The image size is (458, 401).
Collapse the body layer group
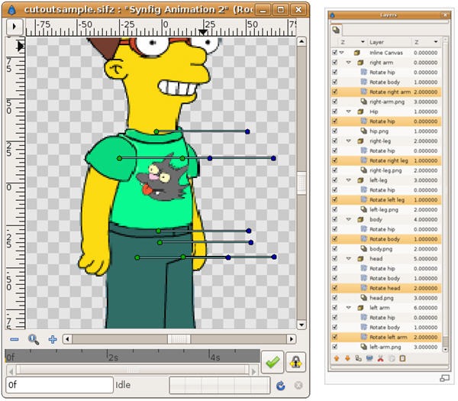click(348, 219)
